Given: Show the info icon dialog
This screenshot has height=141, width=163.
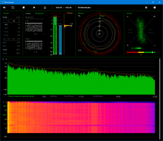Looking at the screenshot, I should pos(155,7).
